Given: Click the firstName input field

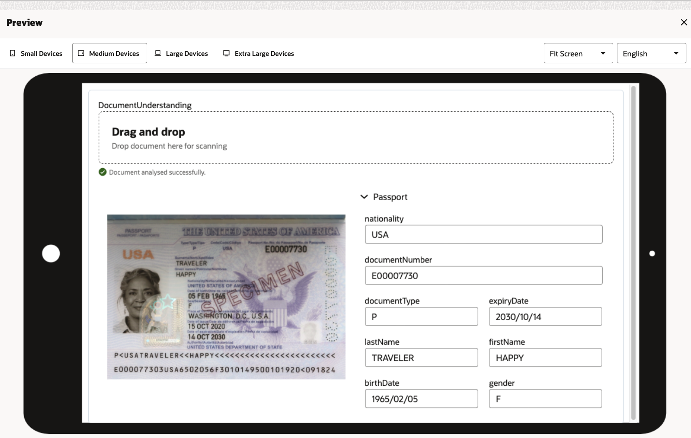Looking at the screenshot, I should point(545,358).
